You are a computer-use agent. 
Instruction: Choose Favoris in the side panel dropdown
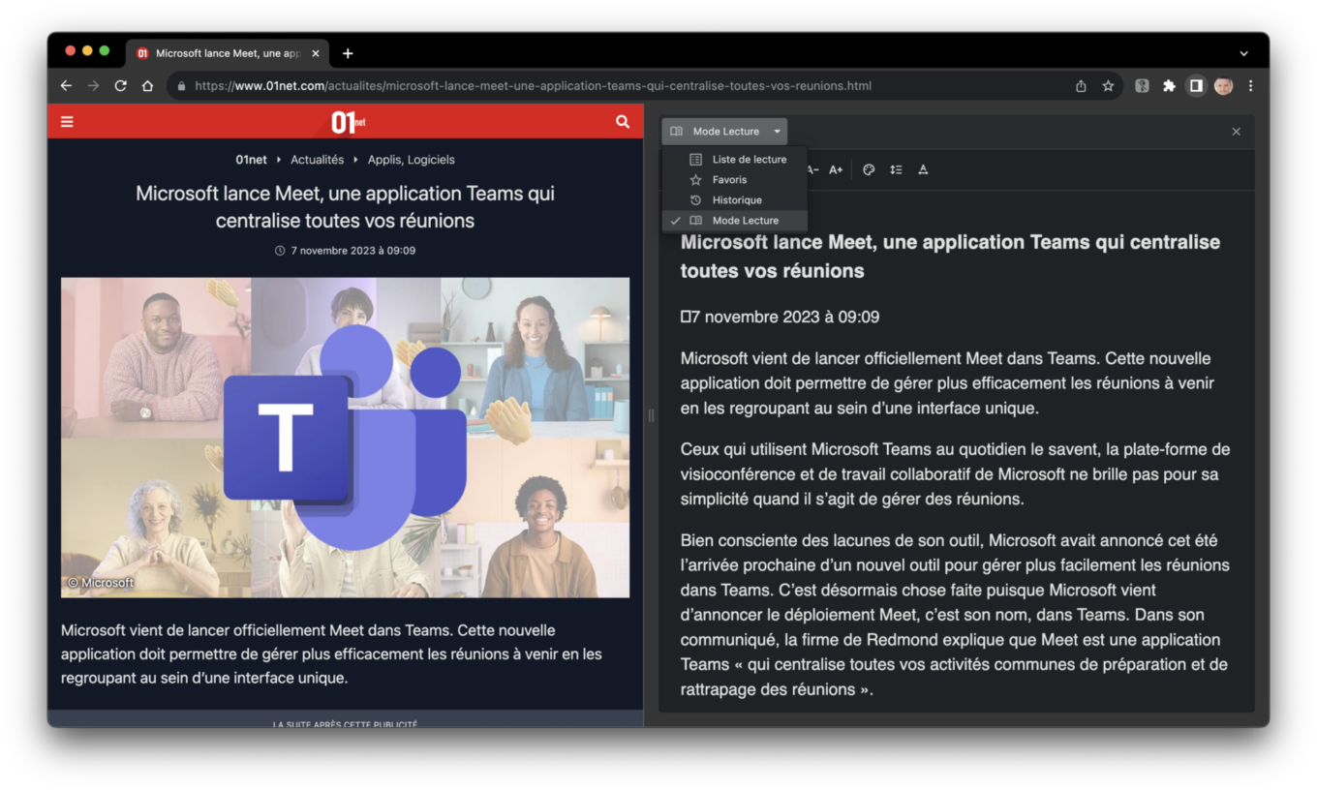(x=734, y=180)
